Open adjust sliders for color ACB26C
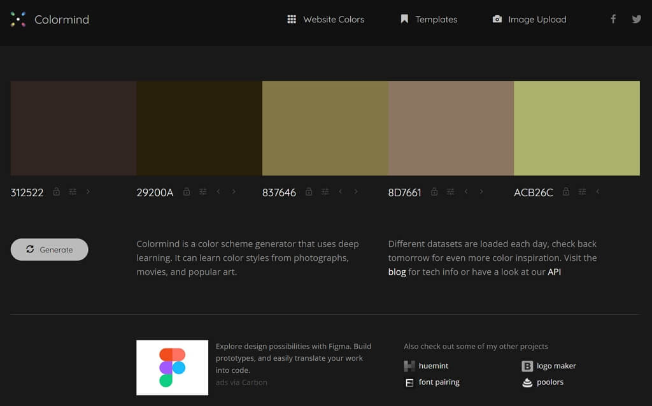The width and height of the screenshot is (652, 406). [582, 192]
